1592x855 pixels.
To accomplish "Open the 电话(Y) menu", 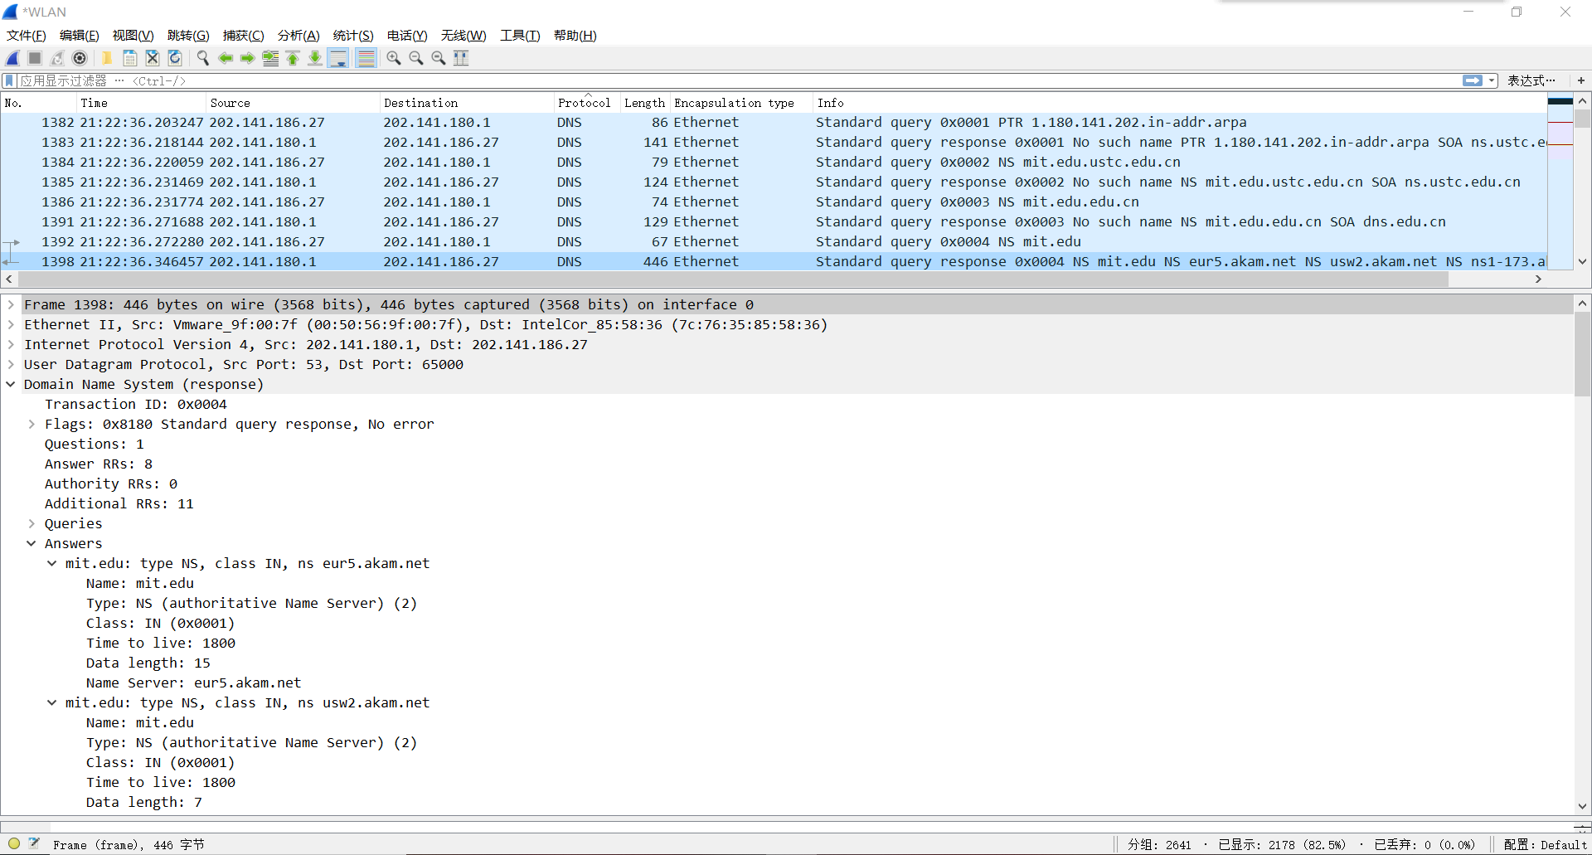I will pyautogui.click(x=407, y=35).
